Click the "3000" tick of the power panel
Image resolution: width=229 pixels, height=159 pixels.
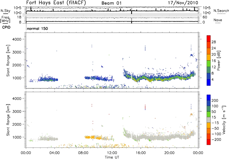(17, 52)
